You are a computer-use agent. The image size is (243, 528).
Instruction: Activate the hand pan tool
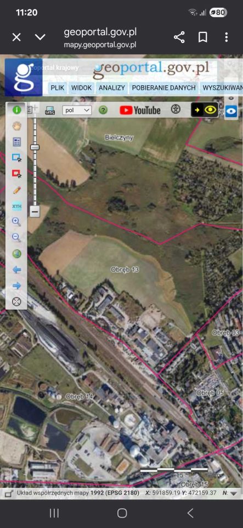click(16, 126)
